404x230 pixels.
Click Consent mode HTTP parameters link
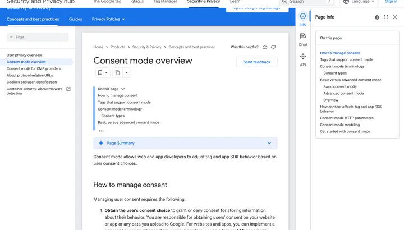tap(347, 118)
